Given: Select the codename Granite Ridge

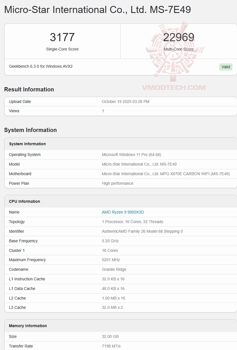Looking at the screenshot, I should (x=114, y=269).
